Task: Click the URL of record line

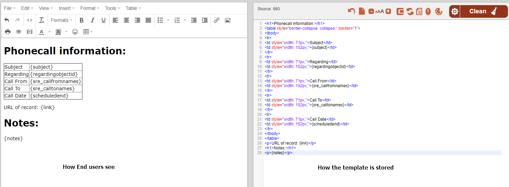Action: pos(29,107)
